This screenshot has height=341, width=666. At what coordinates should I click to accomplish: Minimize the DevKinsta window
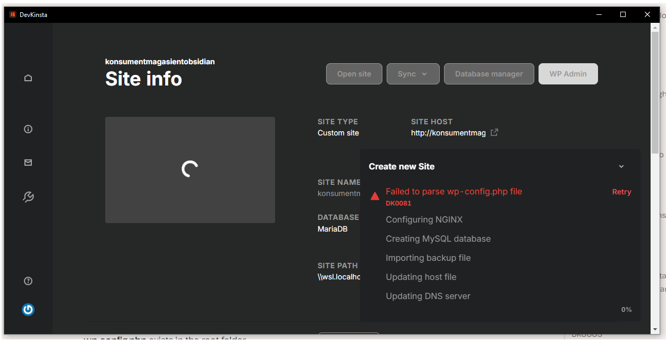[599, 14]
